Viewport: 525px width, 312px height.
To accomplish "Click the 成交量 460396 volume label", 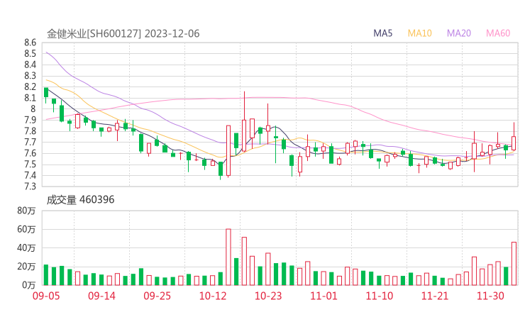I will tap(80, 200).
